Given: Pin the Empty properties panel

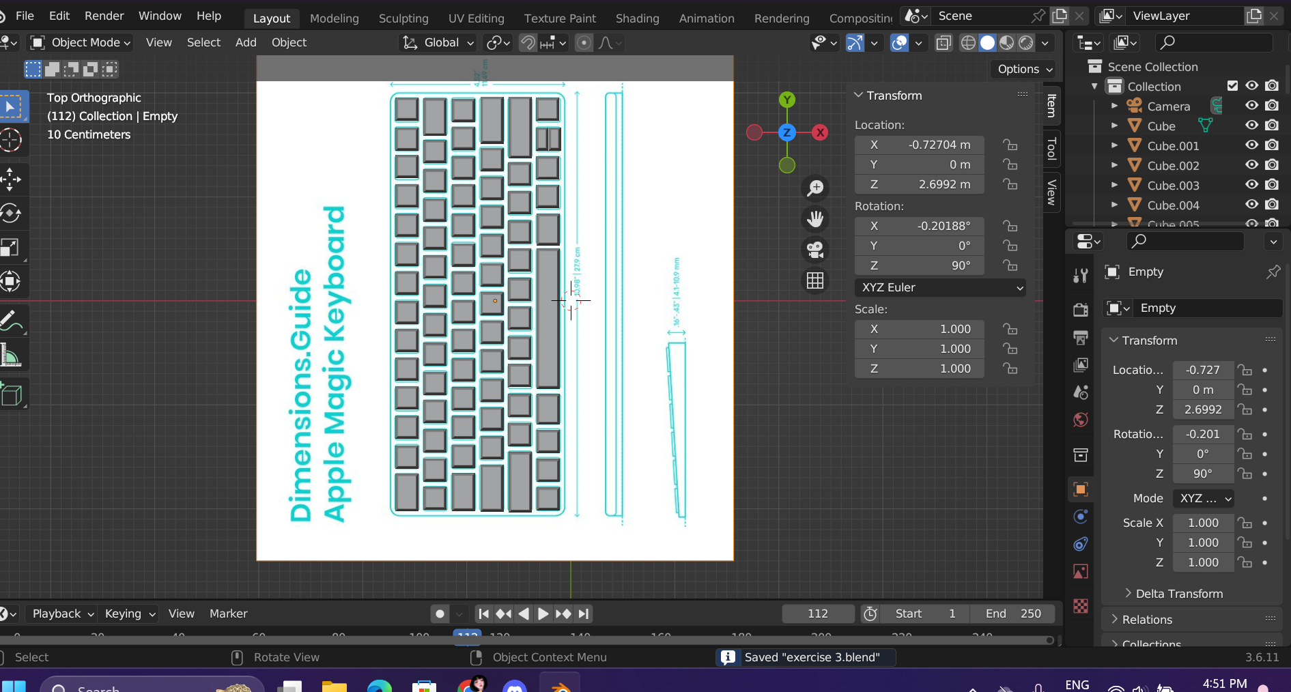Looking at the screenshot, I should point(1273,272).
